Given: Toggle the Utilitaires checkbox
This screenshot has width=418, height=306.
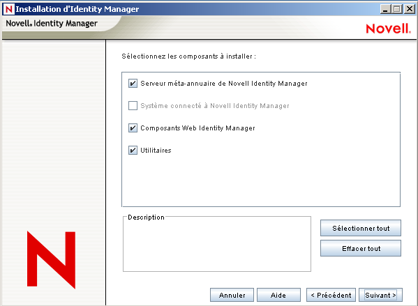Looking at the screenshot, I should tap(133, 150).
